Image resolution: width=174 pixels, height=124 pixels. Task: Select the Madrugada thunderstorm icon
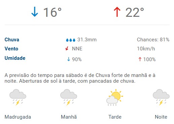click(18, 97)
